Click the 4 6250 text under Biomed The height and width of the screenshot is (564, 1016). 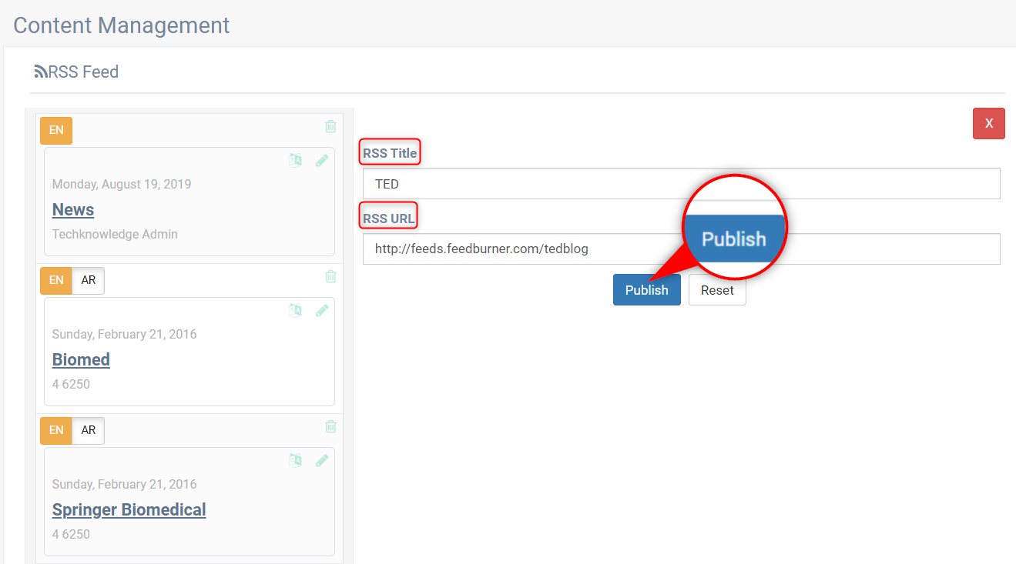coord(71,384)
